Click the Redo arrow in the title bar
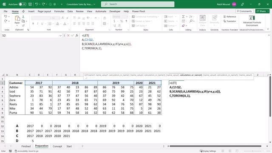 [43, 4]
